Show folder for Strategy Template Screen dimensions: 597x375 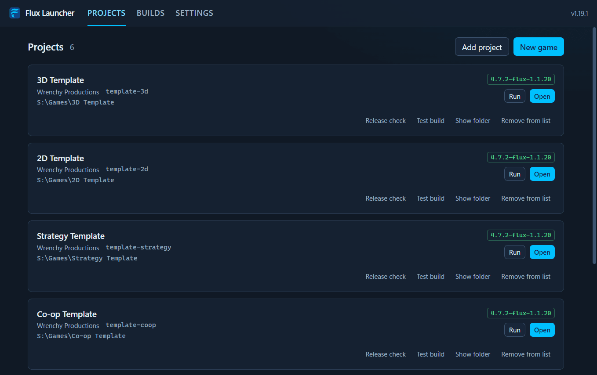pyautogui.click(x=473, y=277)
